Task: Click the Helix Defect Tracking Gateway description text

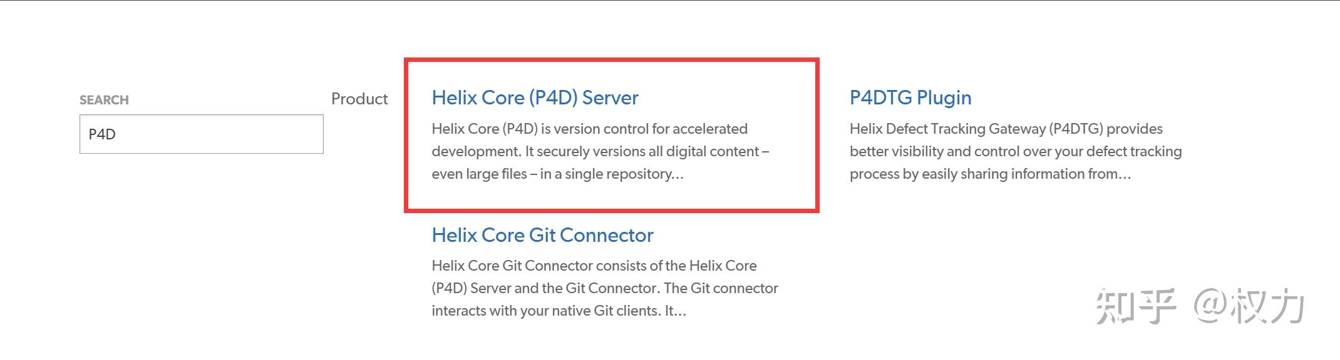Action: (x=1014, y=151)
